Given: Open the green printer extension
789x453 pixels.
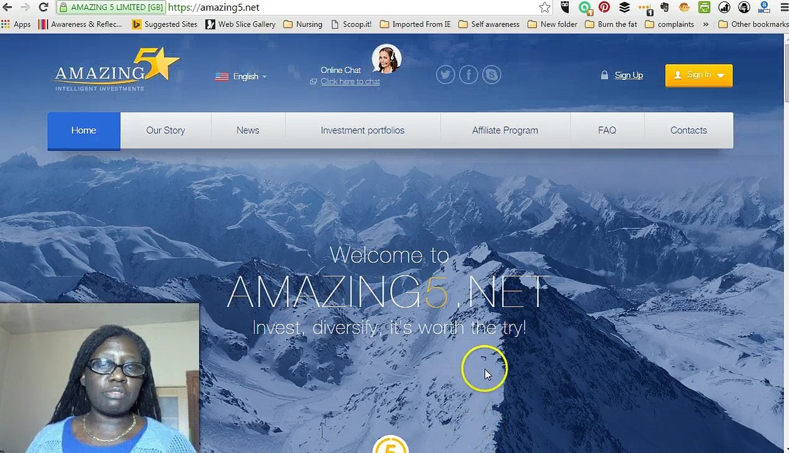Looking at the screenshot, I should click(704, 8).
